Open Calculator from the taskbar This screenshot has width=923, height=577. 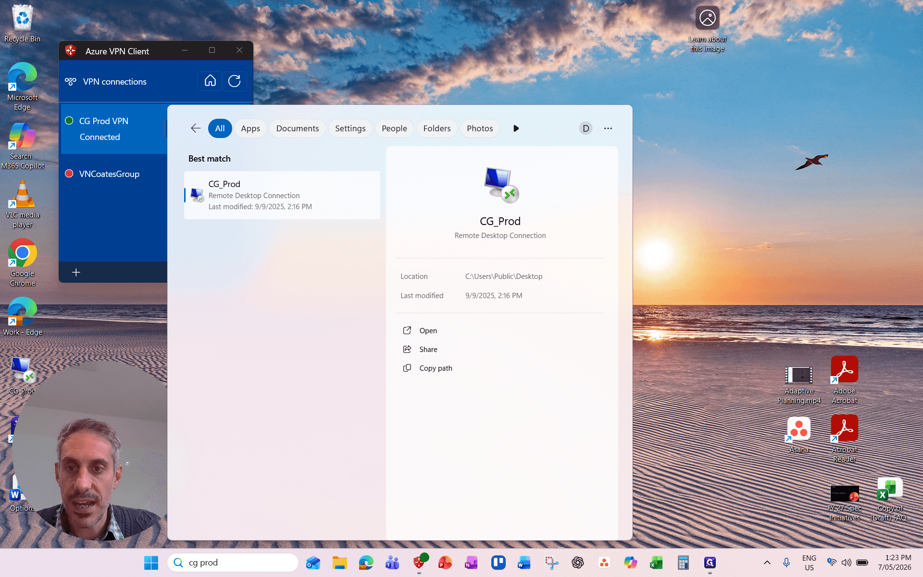[683, 563]
